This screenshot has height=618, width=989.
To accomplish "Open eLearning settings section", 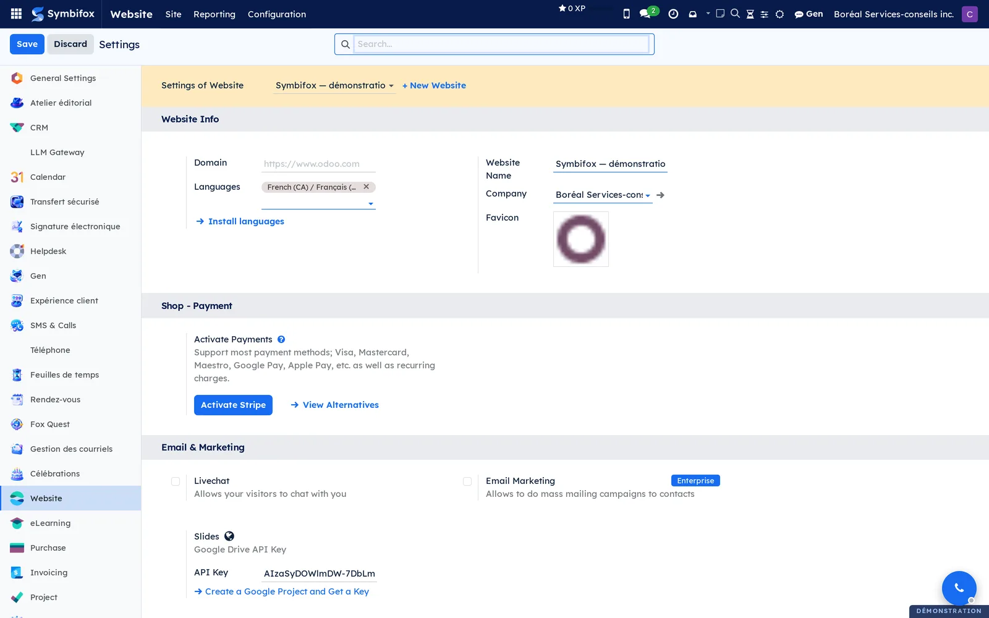I will point(70,523).
